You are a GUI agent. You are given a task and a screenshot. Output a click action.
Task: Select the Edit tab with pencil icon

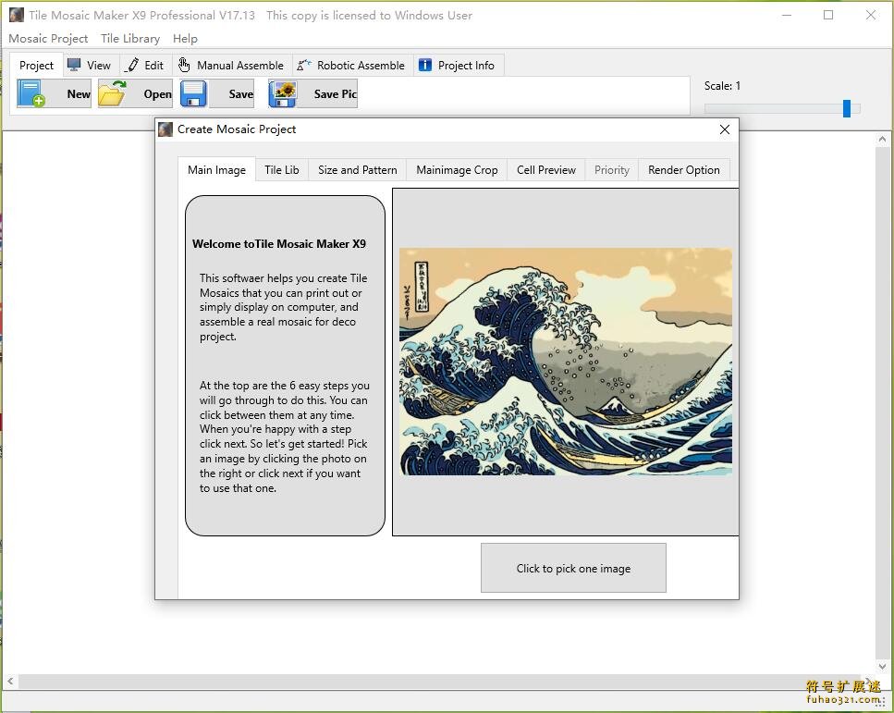coord(145,66)
